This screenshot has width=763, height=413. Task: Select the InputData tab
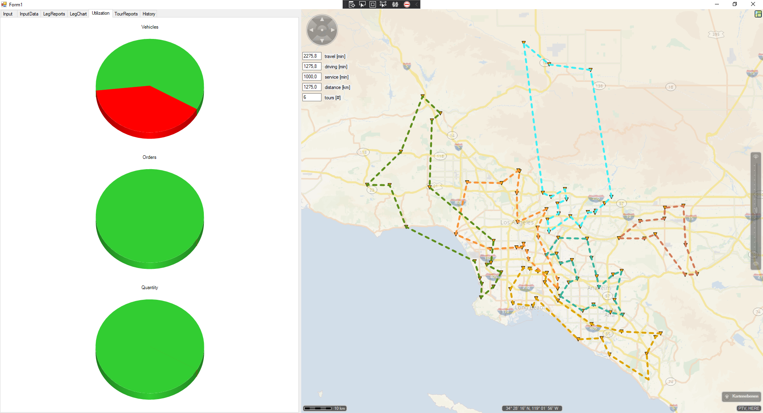tap(29, 14)
